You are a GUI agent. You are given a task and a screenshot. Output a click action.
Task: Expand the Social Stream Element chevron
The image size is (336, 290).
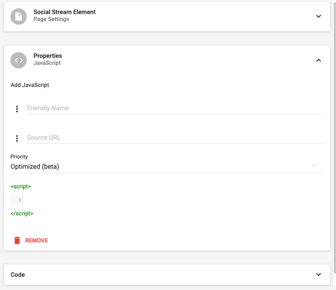tap(319, 16)
